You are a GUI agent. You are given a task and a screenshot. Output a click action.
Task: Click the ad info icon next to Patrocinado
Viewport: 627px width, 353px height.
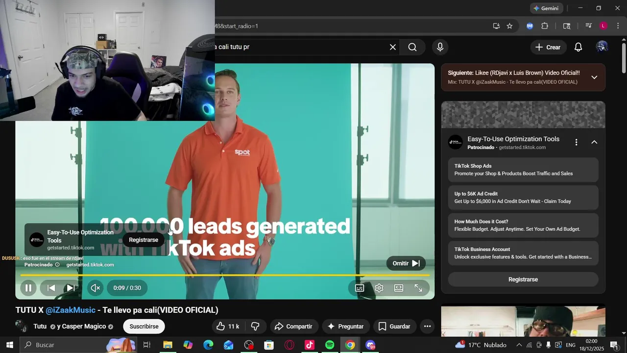(57, 265)
